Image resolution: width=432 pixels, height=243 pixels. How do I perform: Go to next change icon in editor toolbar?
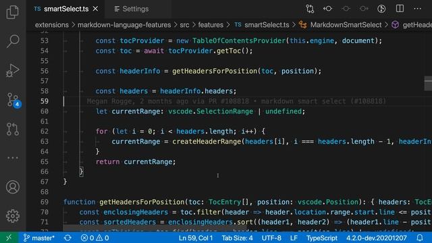364,9
